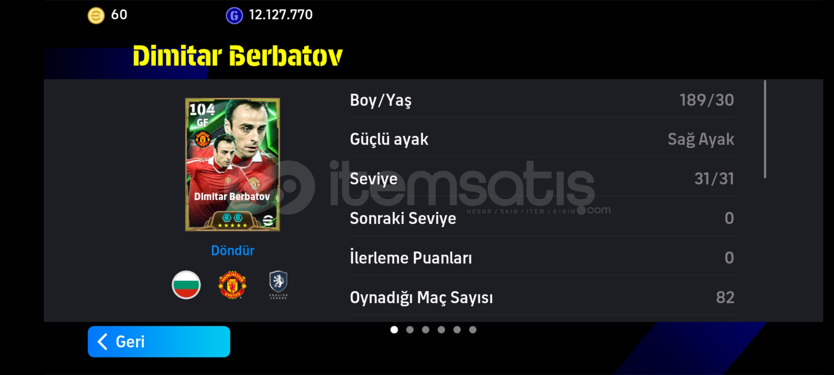
Task: Tap the gold eFootball coin icon
Action: point(96,16)
